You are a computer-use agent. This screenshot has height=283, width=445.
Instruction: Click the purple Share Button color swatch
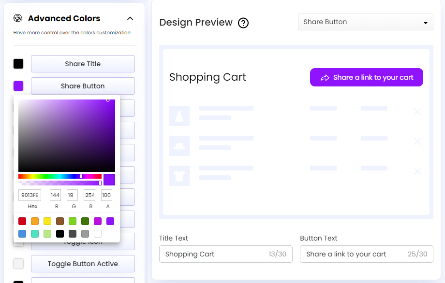18,86
